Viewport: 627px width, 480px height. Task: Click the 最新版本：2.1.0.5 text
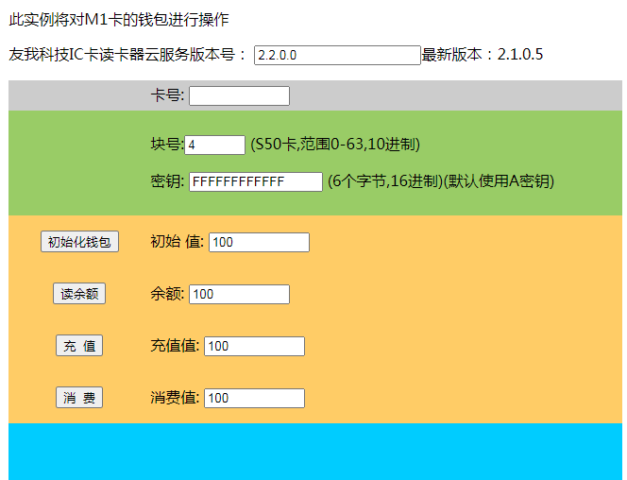pyautogui.click(x=482, y=55)
